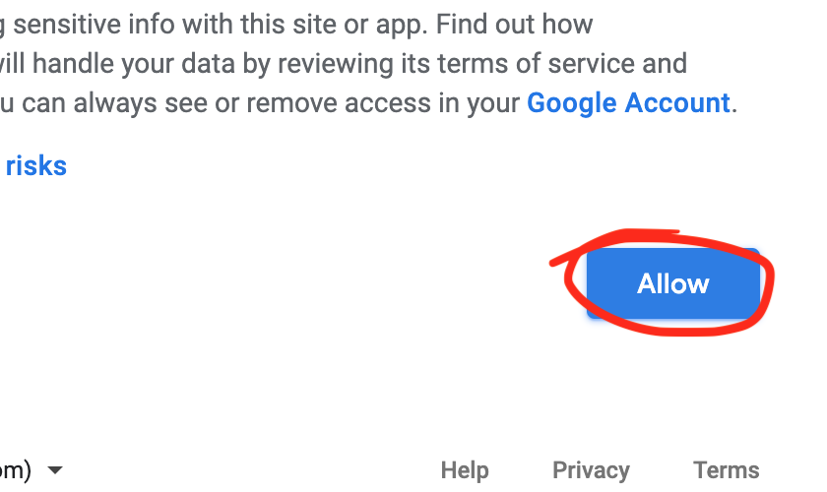Open the Help footer link
The width and height of the screenshot is (827, 492).
465,469
